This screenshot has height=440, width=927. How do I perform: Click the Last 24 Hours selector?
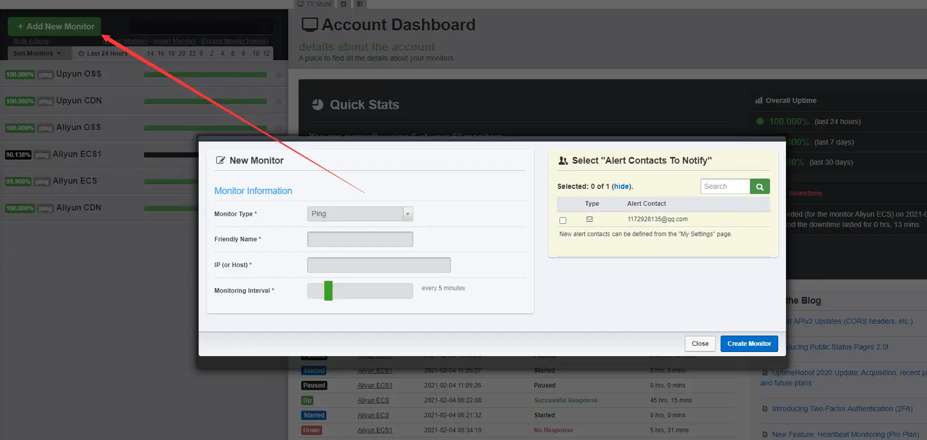coord(103,54)
